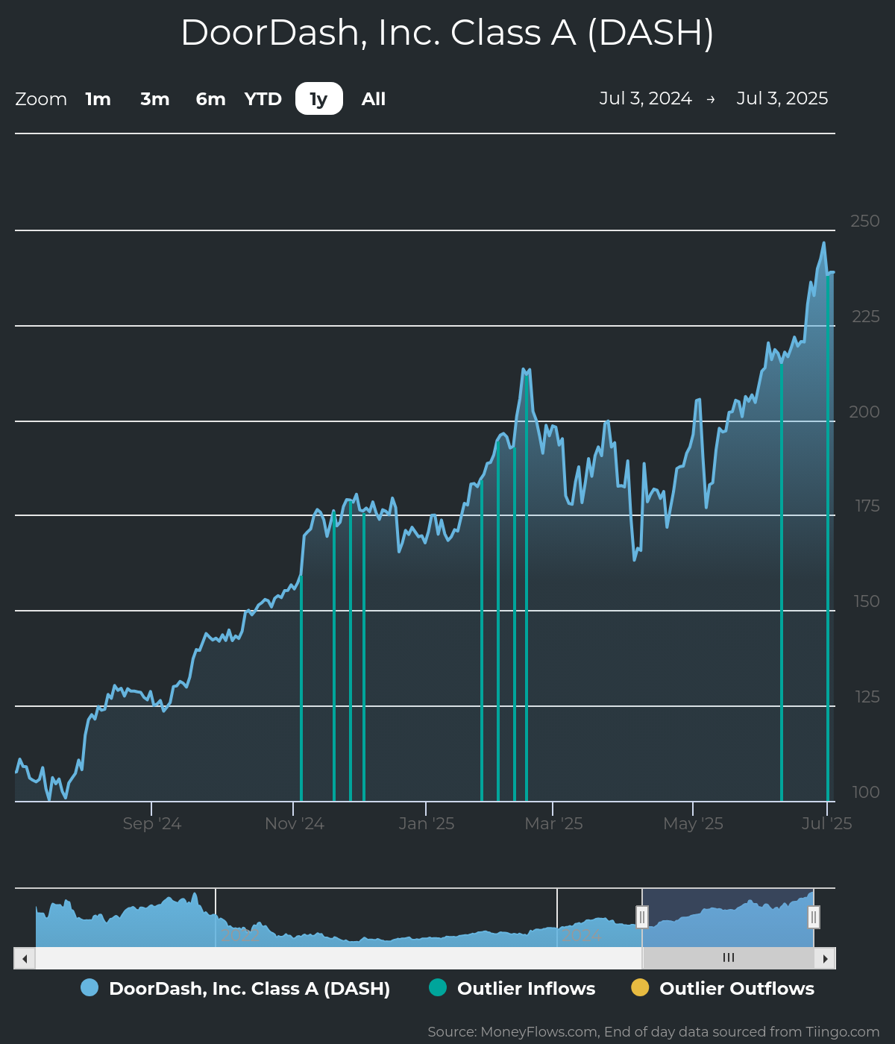Click the 150 y-axis label

867,602
